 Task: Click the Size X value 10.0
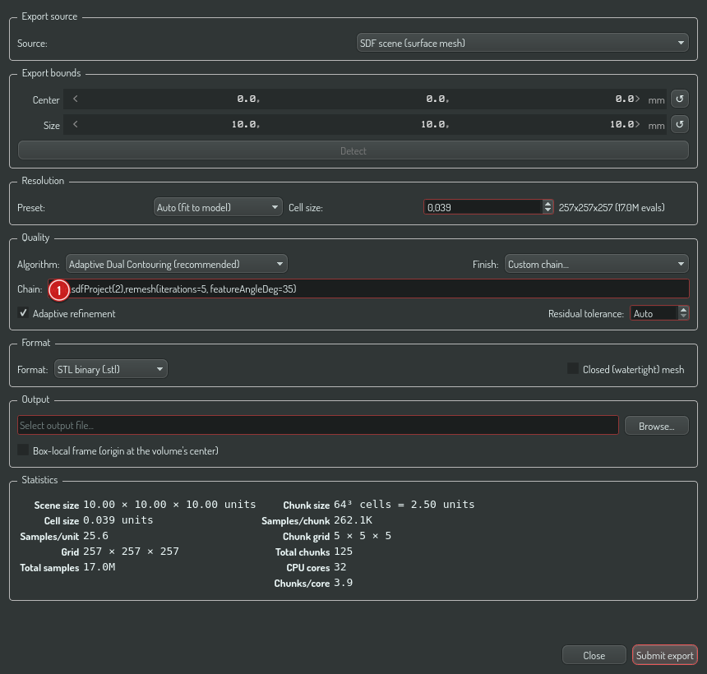[245, 124]
